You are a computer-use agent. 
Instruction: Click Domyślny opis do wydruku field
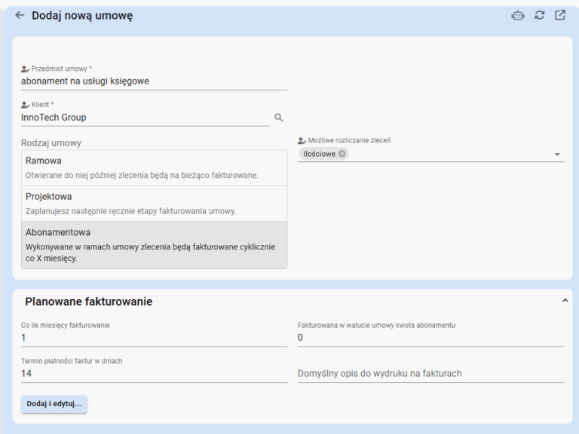431,374
